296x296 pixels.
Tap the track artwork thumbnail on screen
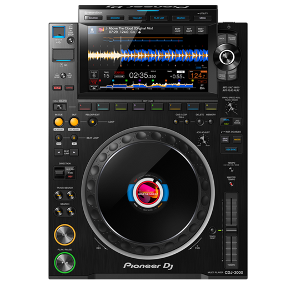[102, 30]
